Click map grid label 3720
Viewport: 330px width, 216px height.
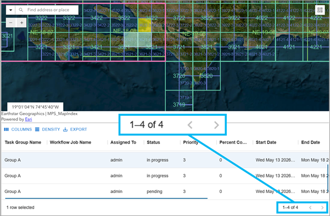pos(179,76)
